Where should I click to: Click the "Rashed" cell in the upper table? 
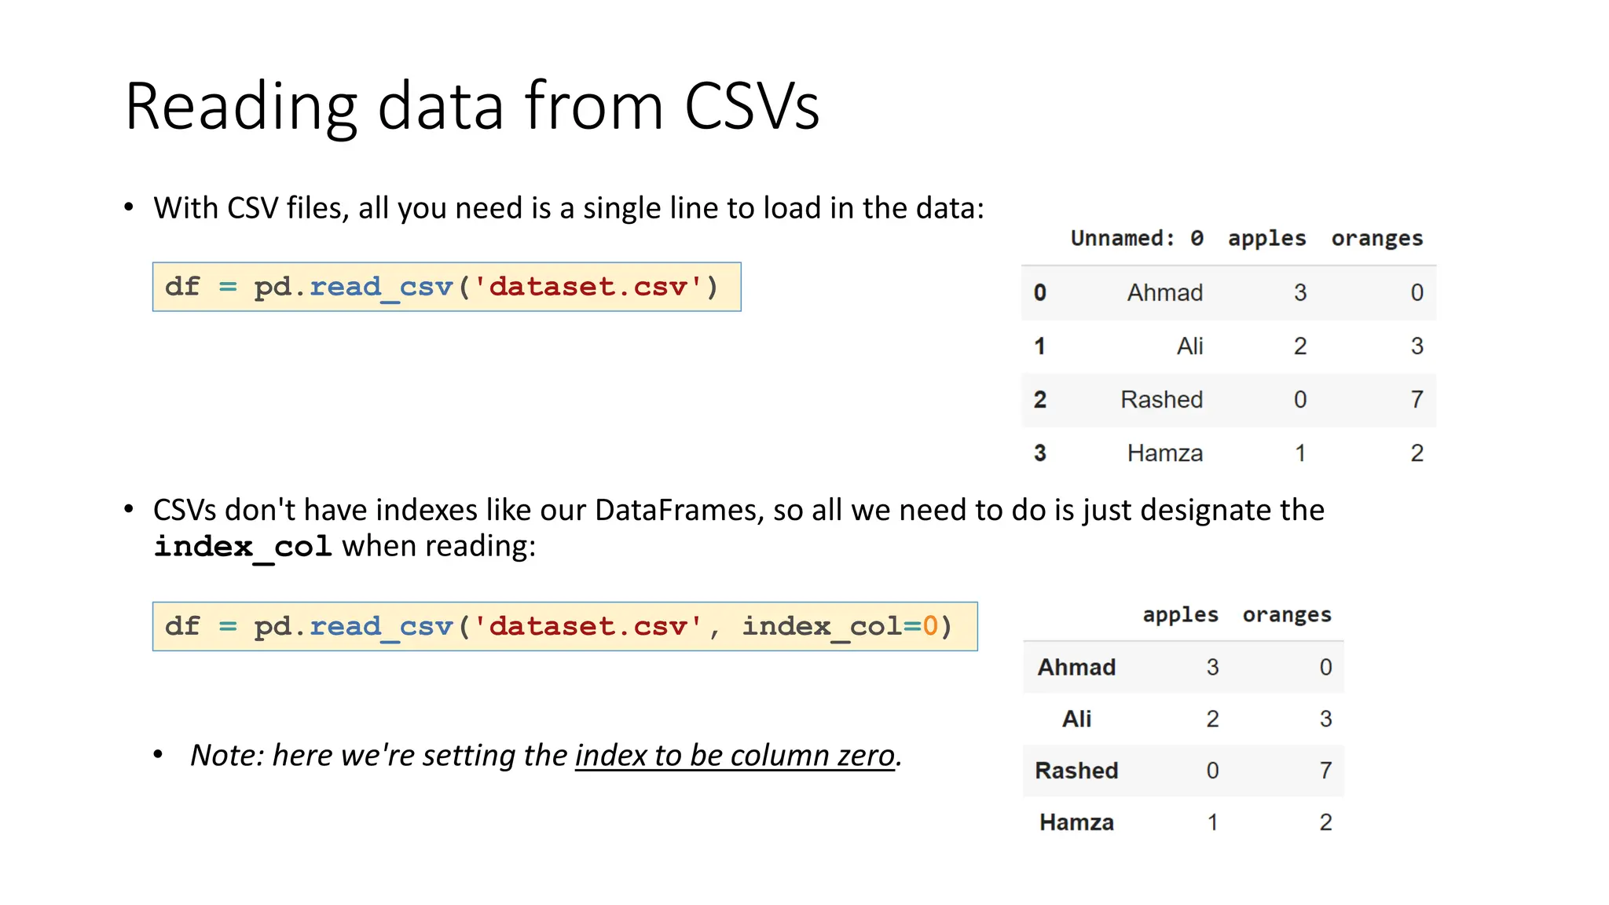1161,399
